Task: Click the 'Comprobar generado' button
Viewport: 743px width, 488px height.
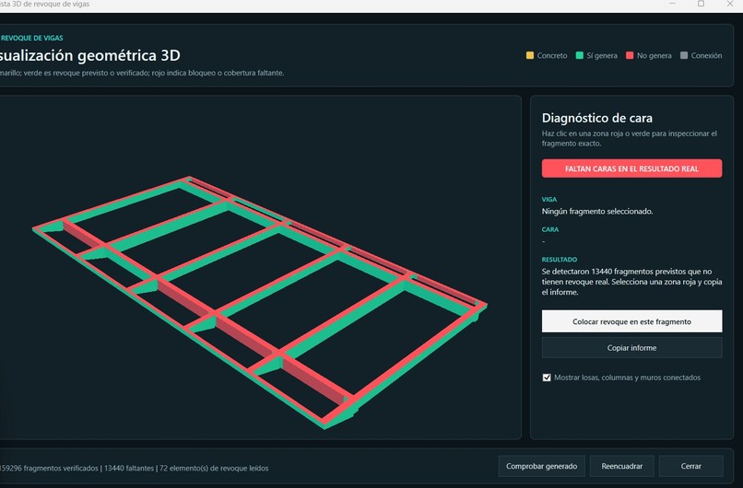Action: click(542, 466)
